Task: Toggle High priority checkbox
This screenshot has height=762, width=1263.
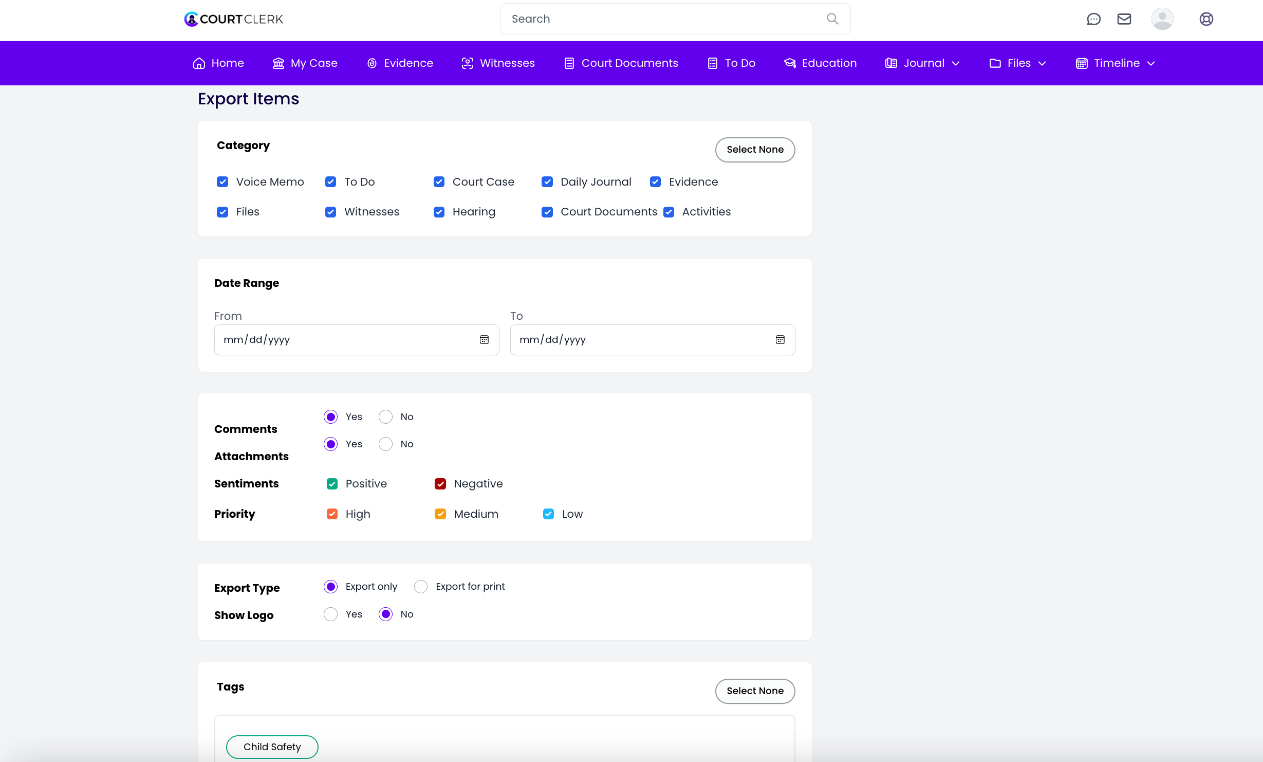Action: pos(332,514)
